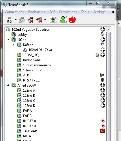Open the Permissions menu

(x=68, y=12)
